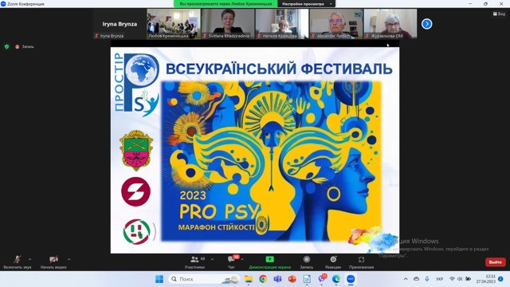Open Viber from the taskbar
This screenshot has width=510, height=287.
click(322, 279)
